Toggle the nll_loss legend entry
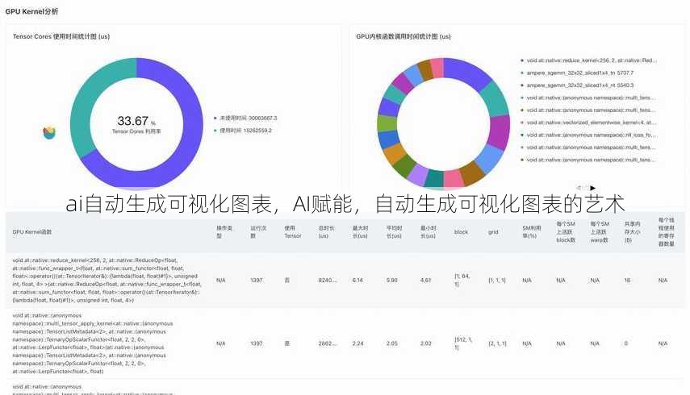This screenshot has height=395, width=690. tap(589, 135)
